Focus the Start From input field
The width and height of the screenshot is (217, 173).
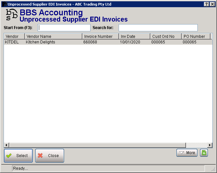tap(64, 28)
